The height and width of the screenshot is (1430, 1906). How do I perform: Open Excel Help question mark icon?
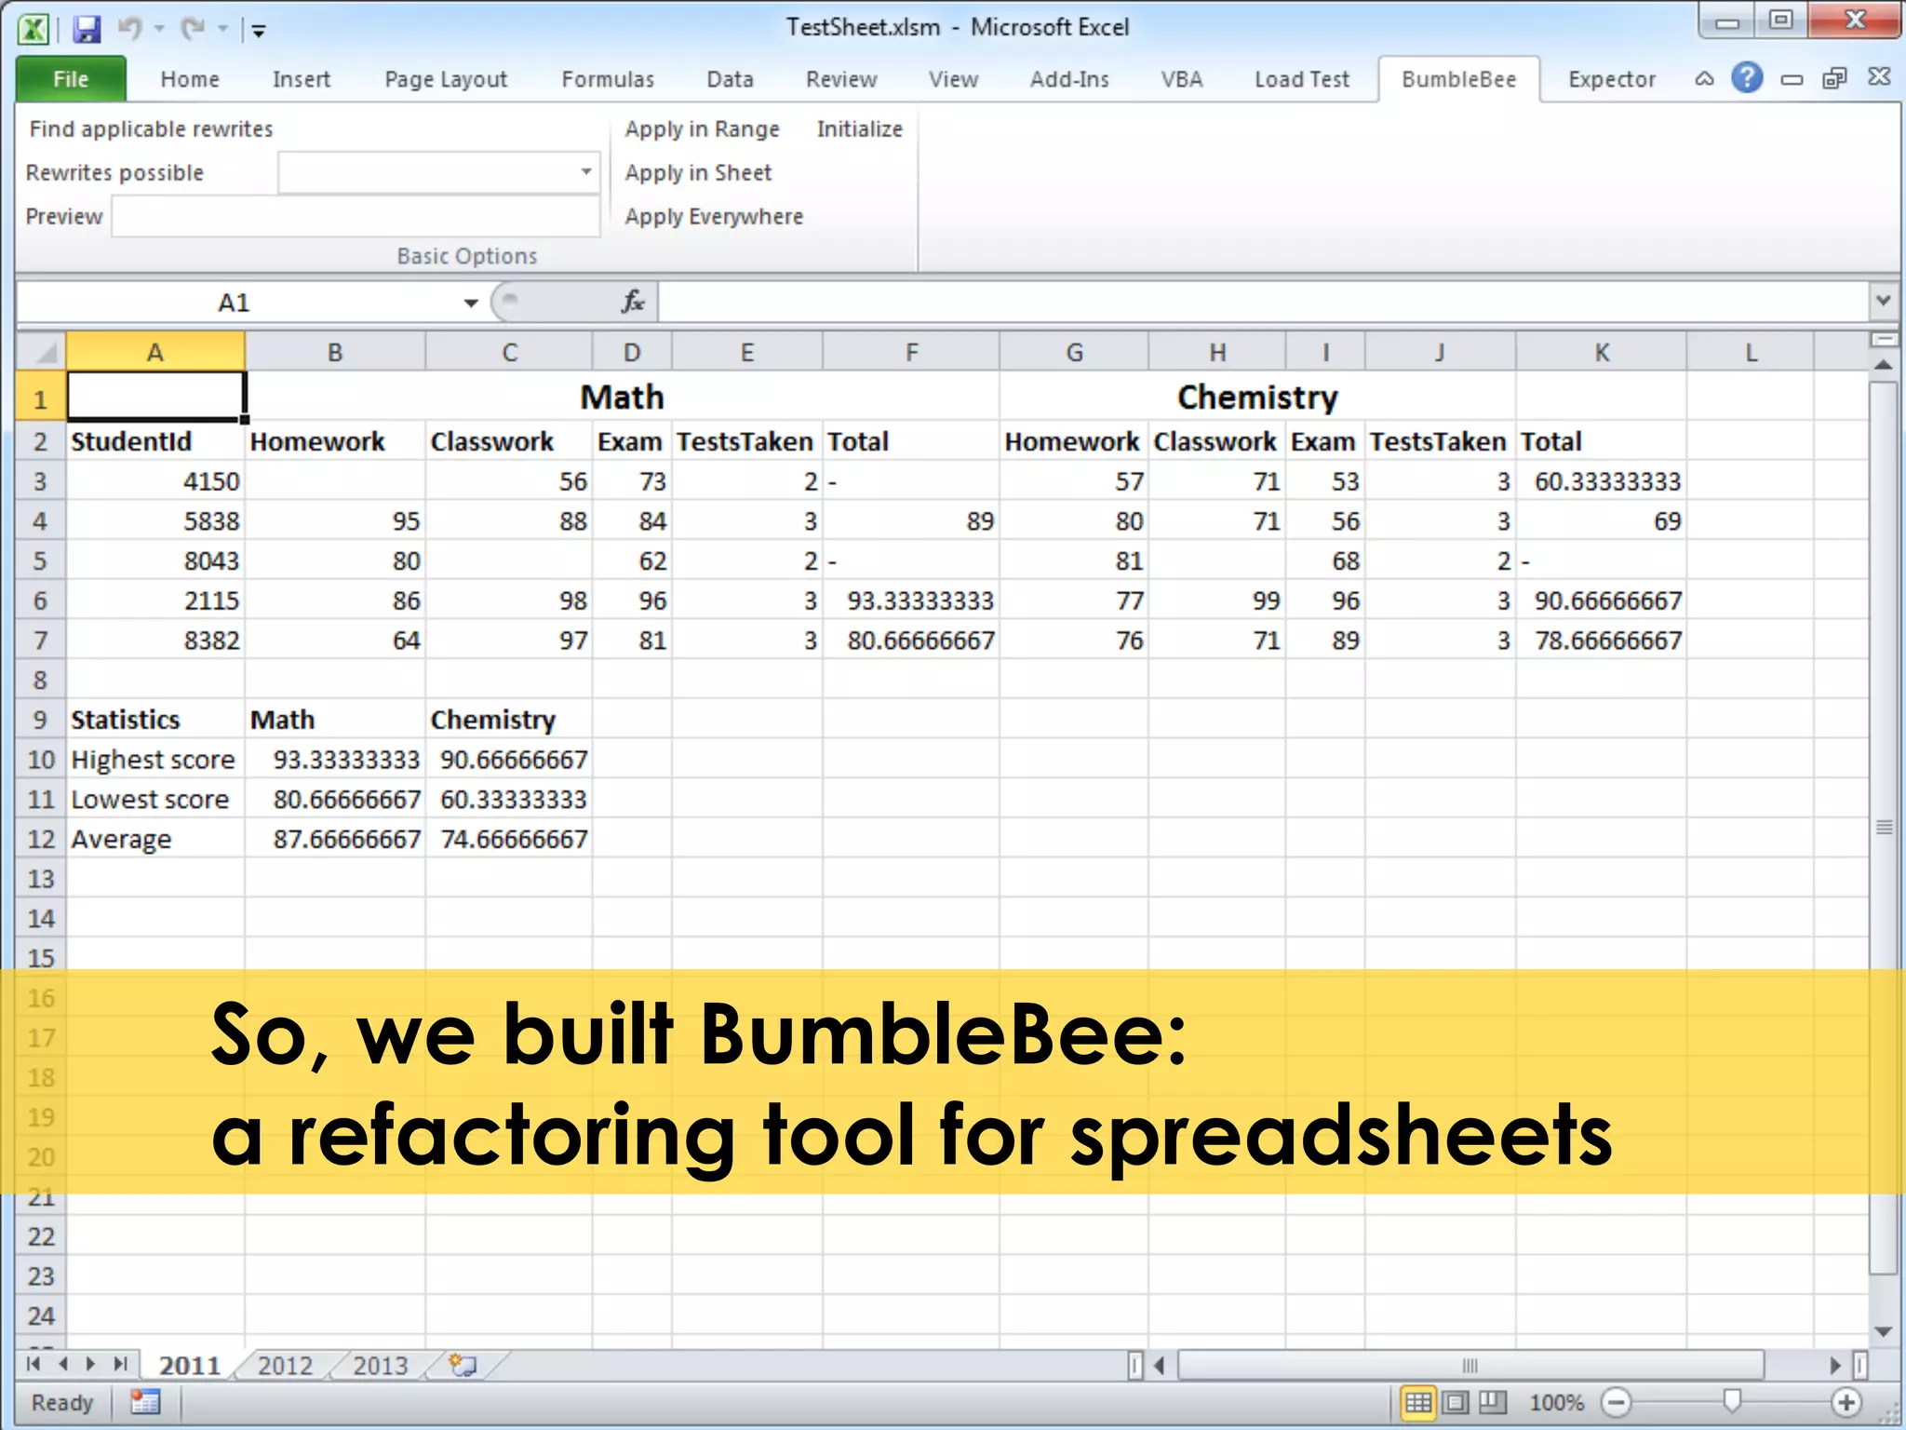tap(1747, 78)
